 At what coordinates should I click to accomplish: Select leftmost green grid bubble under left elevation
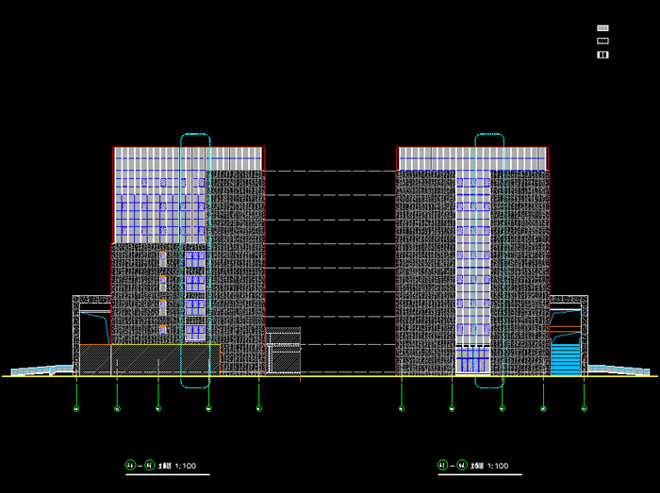coord(76,409)
